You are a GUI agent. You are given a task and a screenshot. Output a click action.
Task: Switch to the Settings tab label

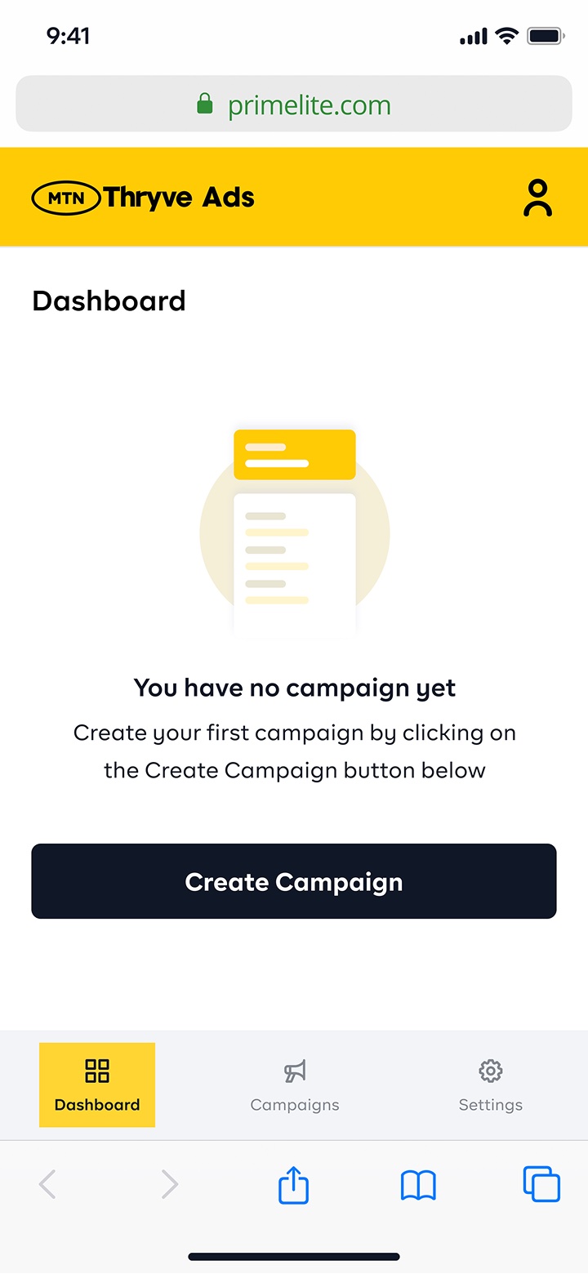pos(490,1105)
